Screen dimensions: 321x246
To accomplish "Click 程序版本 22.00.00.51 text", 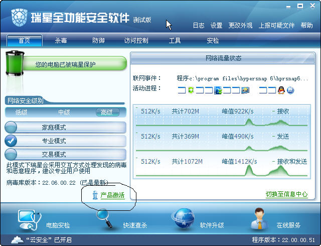I will [x=283, y=240].
